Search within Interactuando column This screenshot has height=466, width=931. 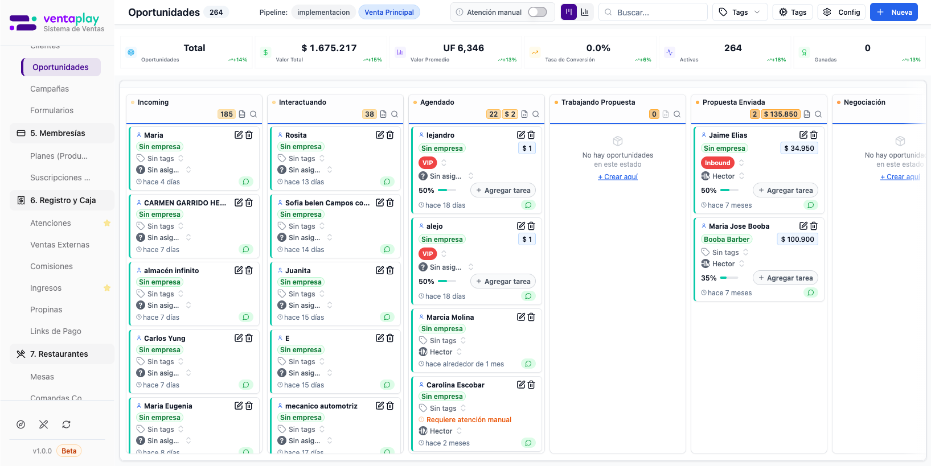395,114
